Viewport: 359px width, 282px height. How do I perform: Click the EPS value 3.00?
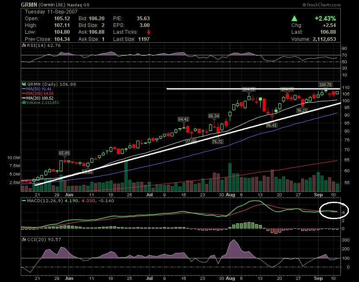pos(144,25)
